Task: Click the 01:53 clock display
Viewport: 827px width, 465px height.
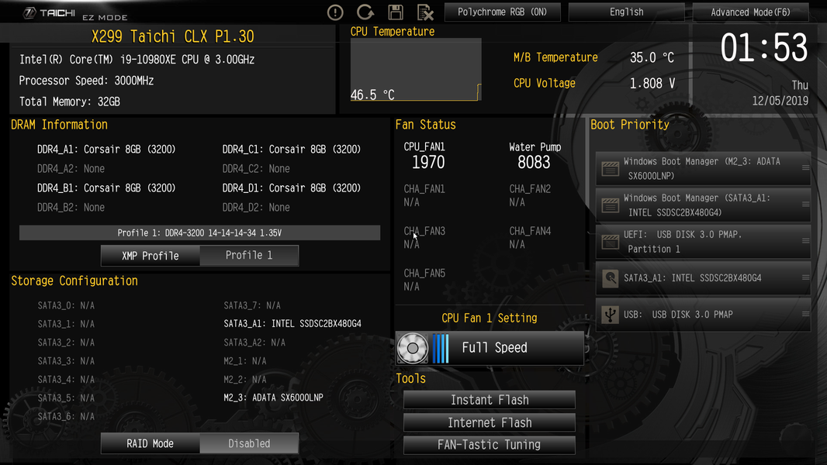Action: (x=763, y=48)
